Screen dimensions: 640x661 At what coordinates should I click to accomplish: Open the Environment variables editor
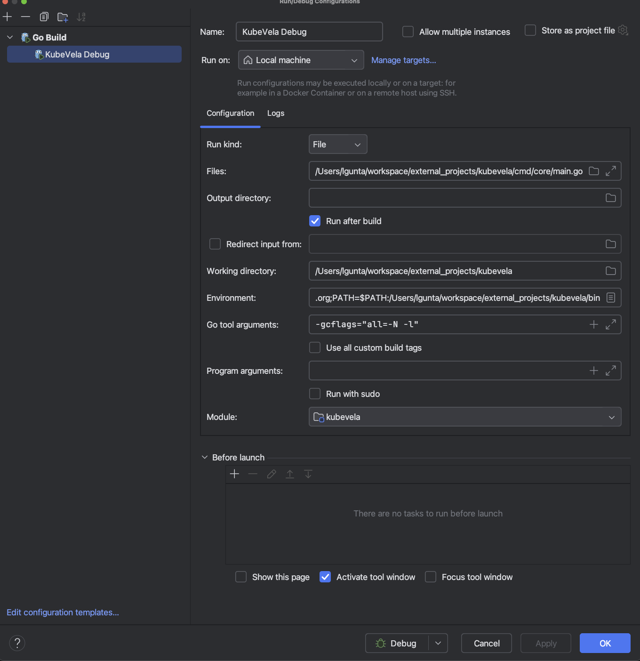click(x=611, y=298)
